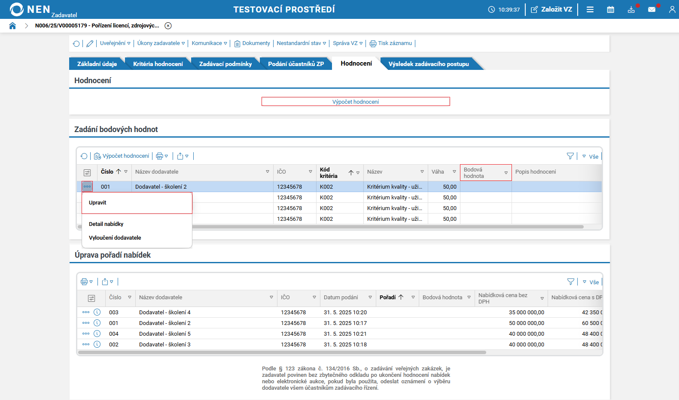Open the hamburger menu in header
The height and width of the screenshot is (400, 679).
click(x=590, y=9)
